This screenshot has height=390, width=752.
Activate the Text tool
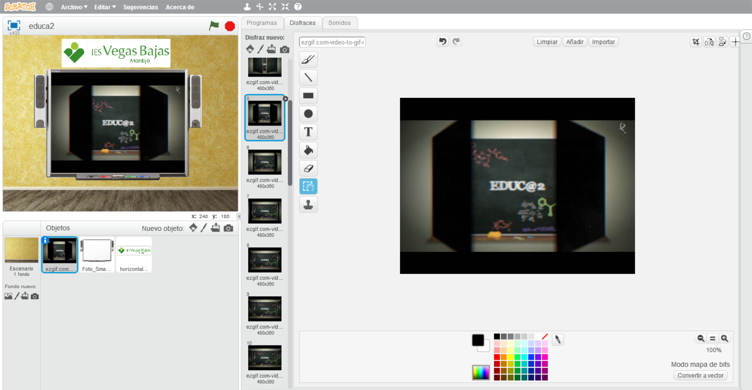(308, 132)
